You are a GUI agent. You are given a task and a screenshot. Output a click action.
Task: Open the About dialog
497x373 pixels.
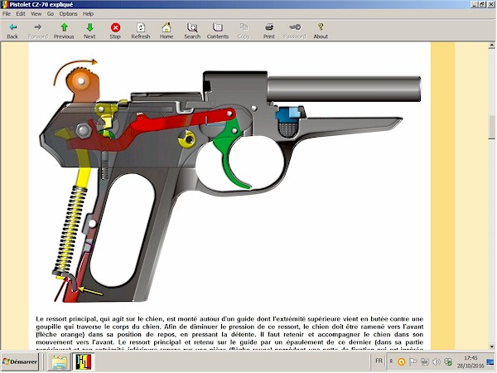click(x=321, y=31)
